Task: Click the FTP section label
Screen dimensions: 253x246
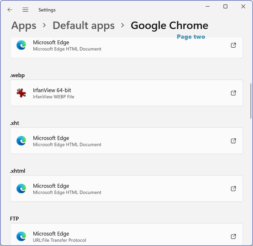Action: coord(14,219)
